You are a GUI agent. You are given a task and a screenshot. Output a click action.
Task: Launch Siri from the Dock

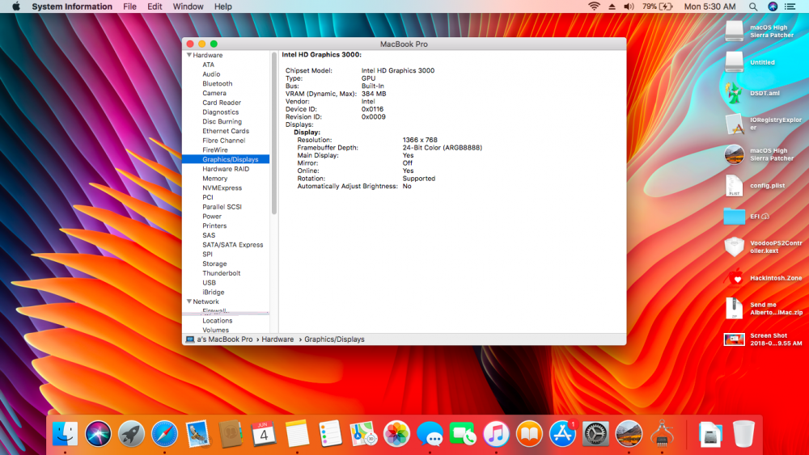point(98,433)
